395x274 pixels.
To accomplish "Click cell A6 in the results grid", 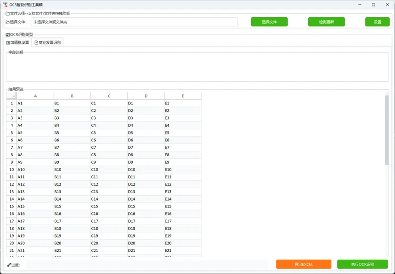I will pyautogui.click(x=35, y=140).
